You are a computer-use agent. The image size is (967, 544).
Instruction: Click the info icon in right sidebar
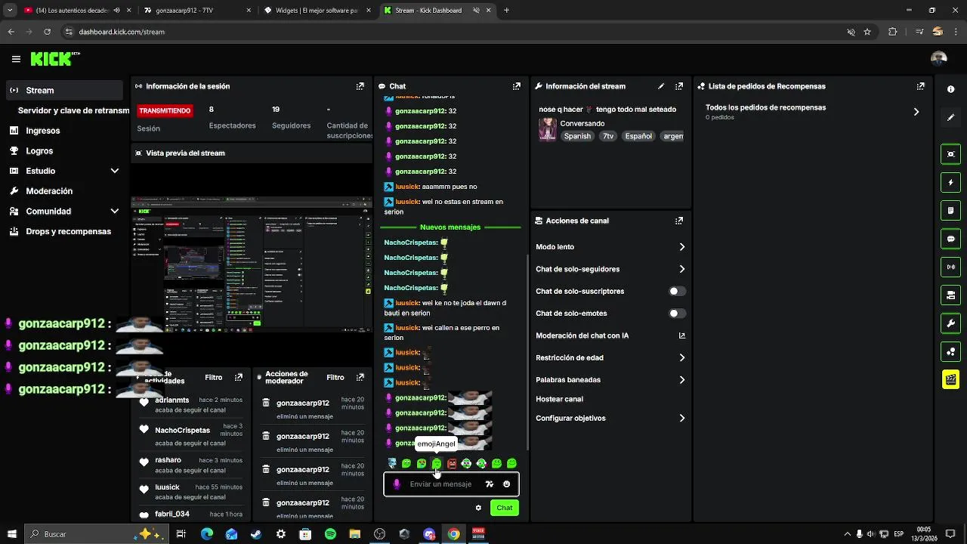click(950, 89)
